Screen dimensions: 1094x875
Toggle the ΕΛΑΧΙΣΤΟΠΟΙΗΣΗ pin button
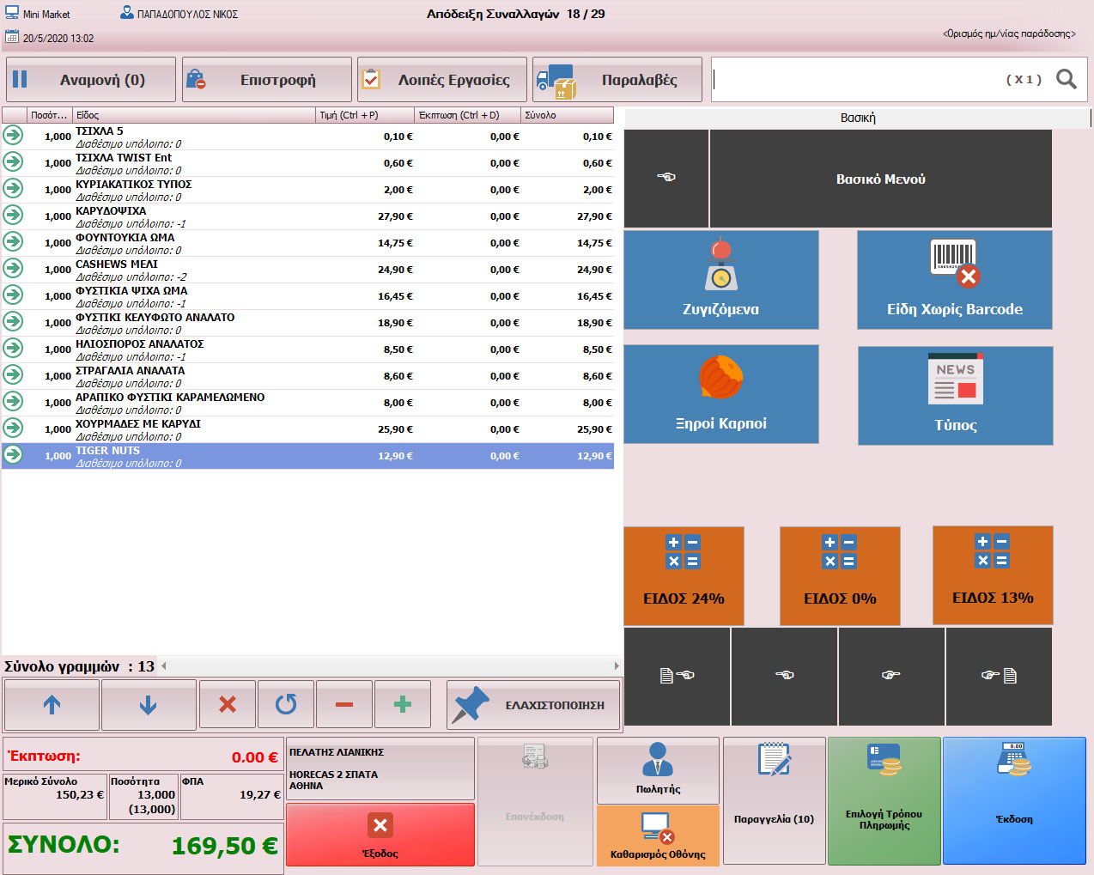tap(533, 705)
